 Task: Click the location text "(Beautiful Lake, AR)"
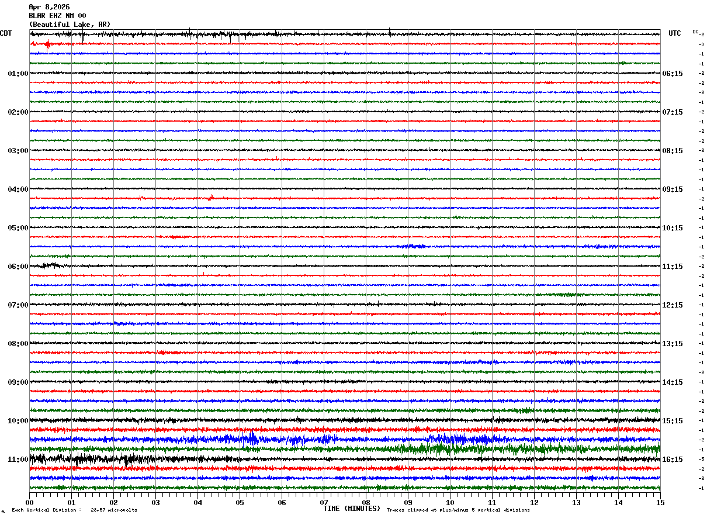click(x=70, y=25)
